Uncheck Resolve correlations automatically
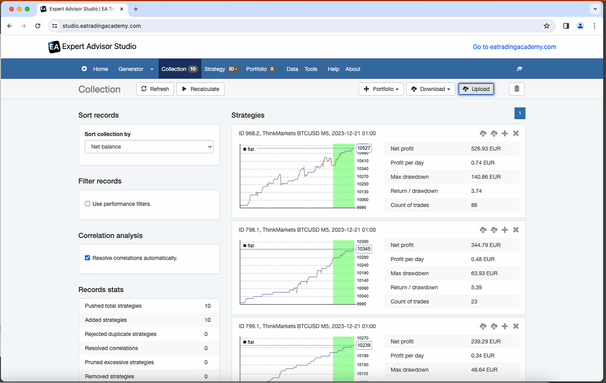 click(x=87, y=258)
